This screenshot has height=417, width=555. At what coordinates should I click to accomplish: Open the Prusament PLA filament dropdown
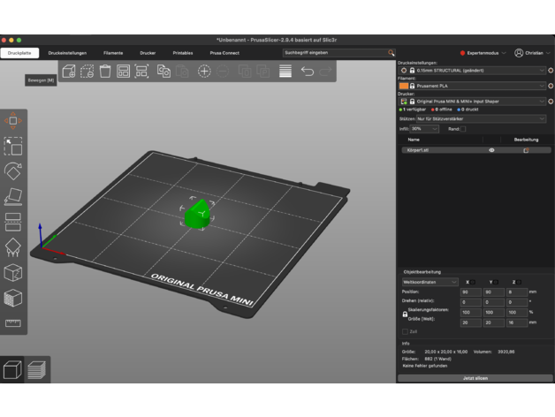pos(472,86)
